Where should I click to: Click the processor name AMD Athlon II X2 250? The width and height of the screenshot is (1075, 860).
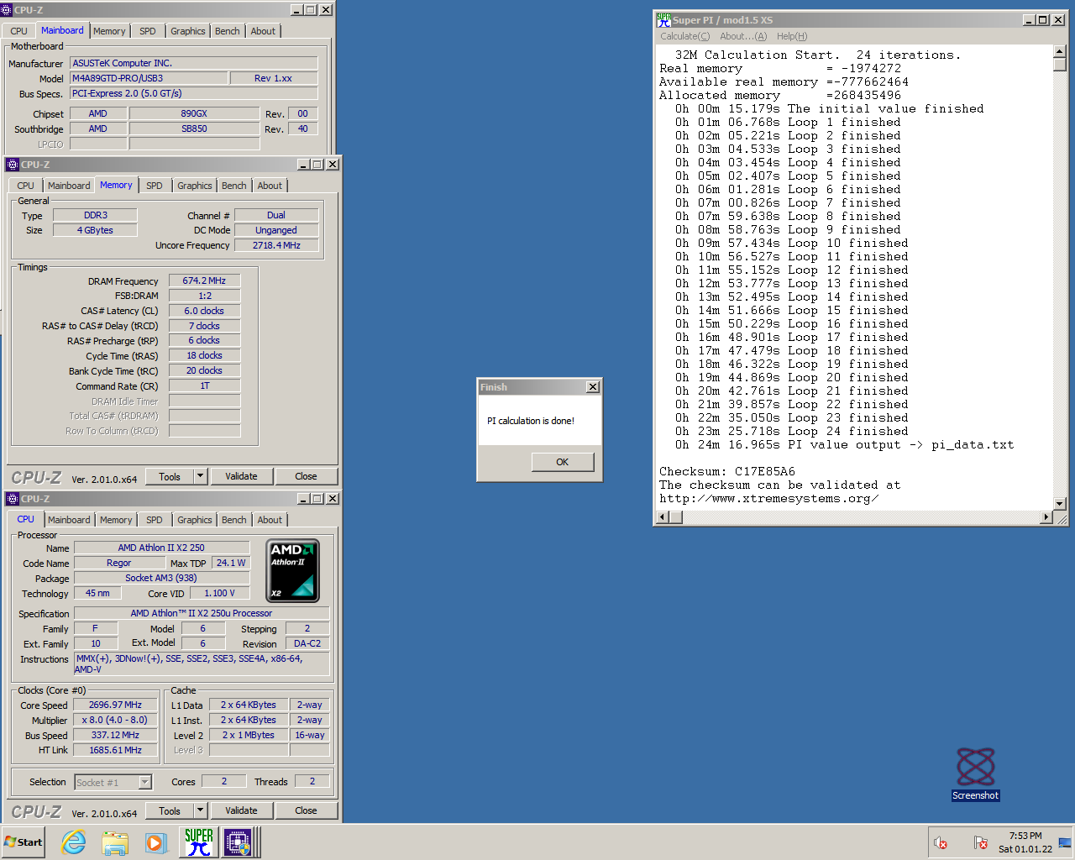pyautogui.click(x=161, y=548)
